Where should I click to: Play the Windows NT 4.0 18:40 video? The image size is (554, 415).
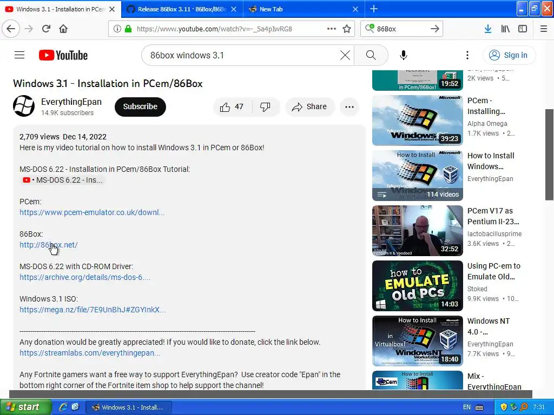click(x=417, y=340)
